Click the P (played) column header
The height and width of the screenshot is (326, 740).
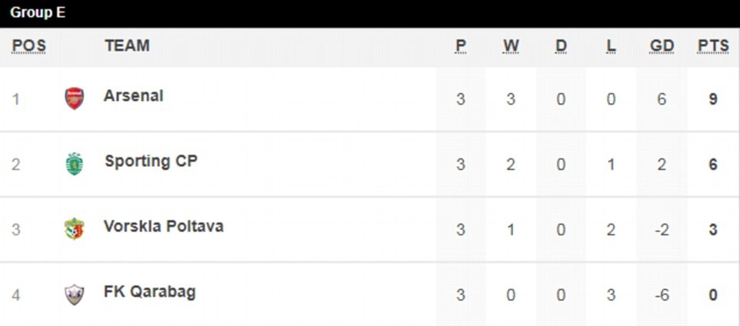(461, 46)
